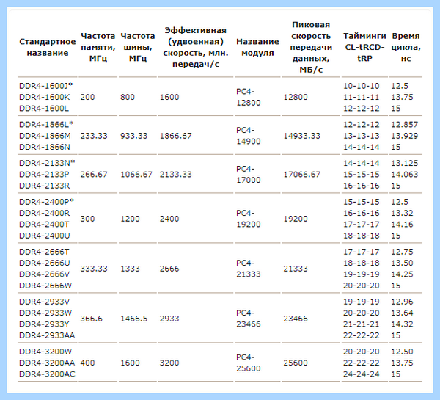Click the 'Частота памяти, МГц' column header

98,47
